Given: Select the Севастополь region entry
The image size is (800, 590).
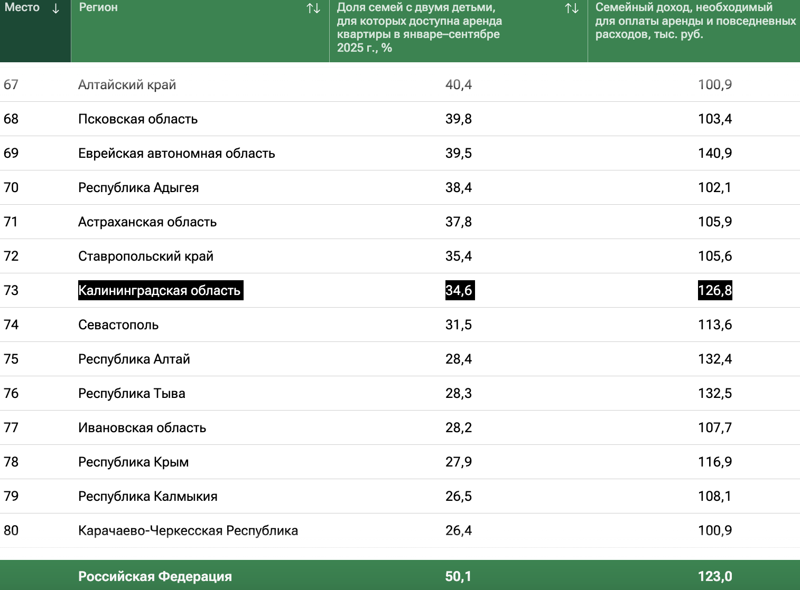Looking at the screenshot, I should [x=118, y=325].
